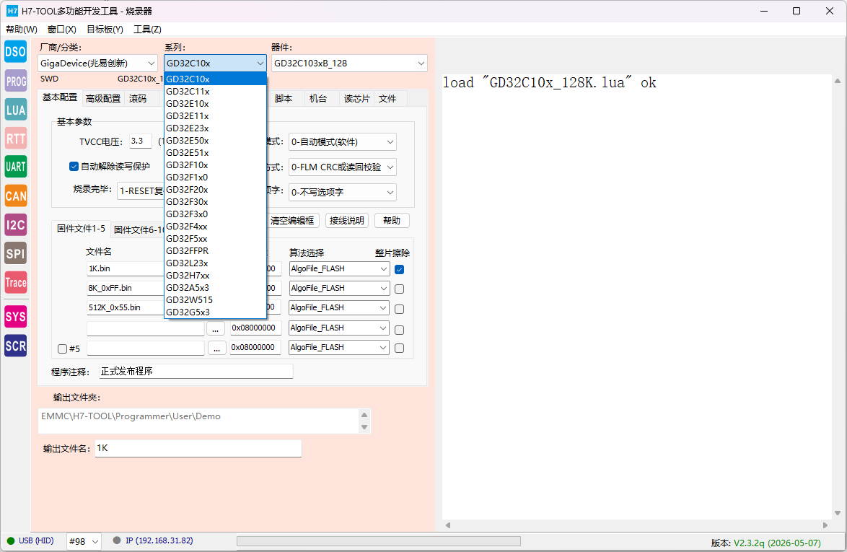Select GD32E23x from the series list
Screen dimensions: 847x552
(215, 128)
